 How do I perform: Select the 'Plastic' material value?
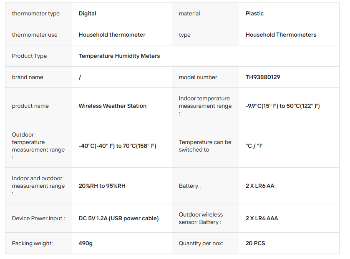[254, 14]
